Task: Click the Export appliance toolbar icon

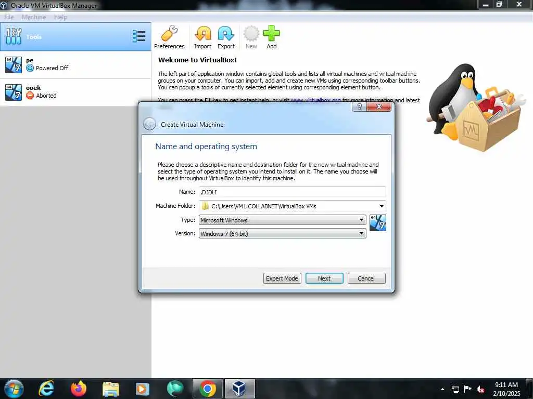Action: coord(226,37)
